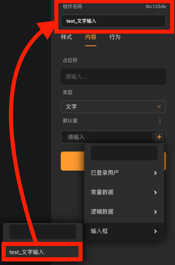Expand the 常量数据 submenu arrow
Image resolution: width=175 pixels, height=265 pixels.
coord(156,192)
